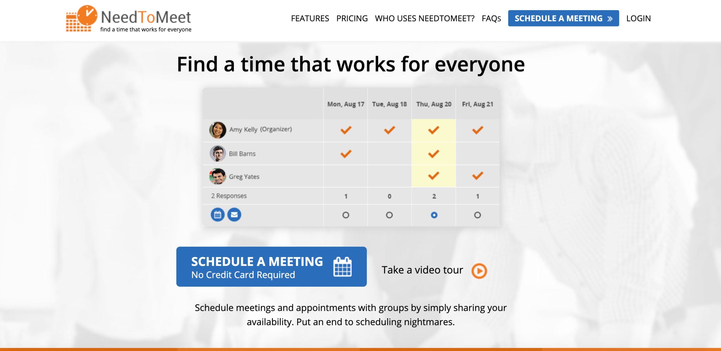Screen dimensions: 721x351
Task: Click the Find a time that works headline
Action: point(351,65)
